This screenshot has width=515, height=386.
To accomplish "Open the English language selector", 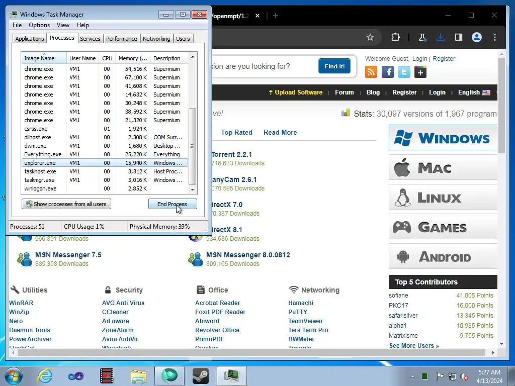I will (x=474, y=92).
